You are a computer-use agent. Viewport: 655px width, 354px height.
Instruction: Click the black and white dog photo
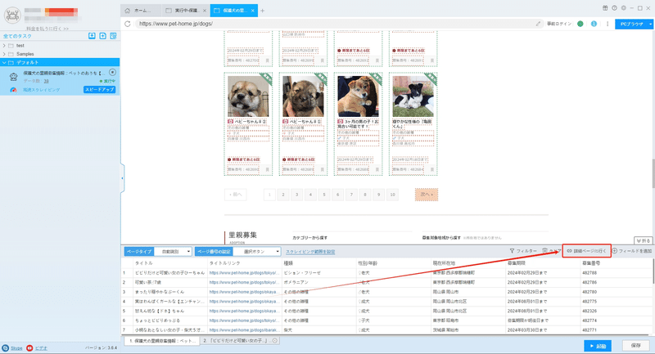[413, 96]
